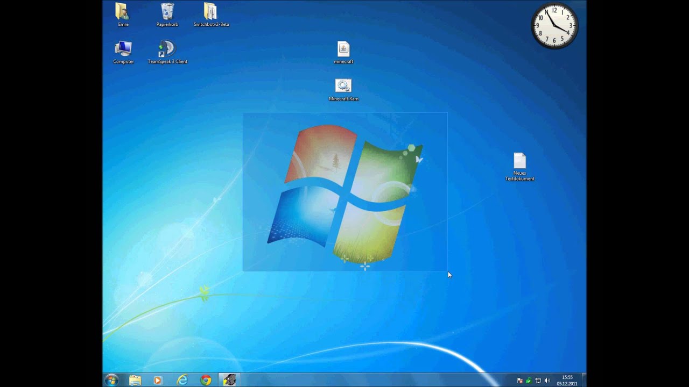Click the Show desktop strip at taskbar end
Viewport: 689px width, 387px height.
[583, 380]
